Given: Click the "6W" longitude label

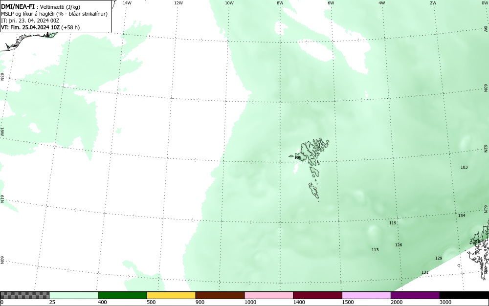Looking at the screenshot, I should [x=331, y=3].
